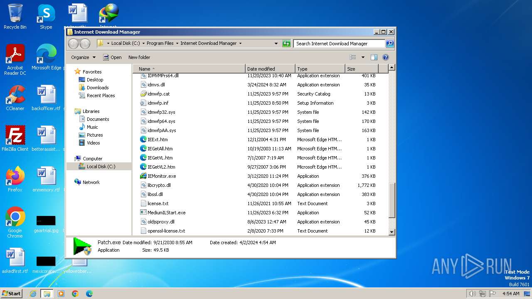Image resolution: width=532 pixels, height=299 pixels.
Task: Select the libcrypto.dll file
Action: 159,185
